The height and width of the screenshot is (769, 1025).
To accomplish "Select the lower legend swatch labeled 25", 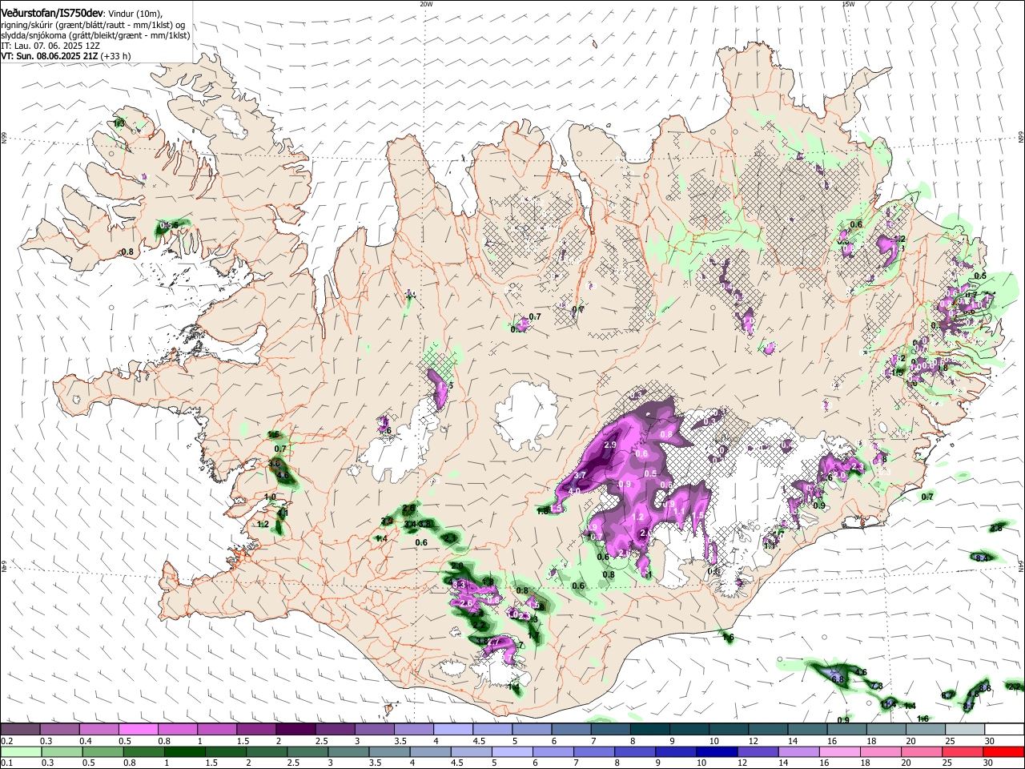I will (962, 751).
